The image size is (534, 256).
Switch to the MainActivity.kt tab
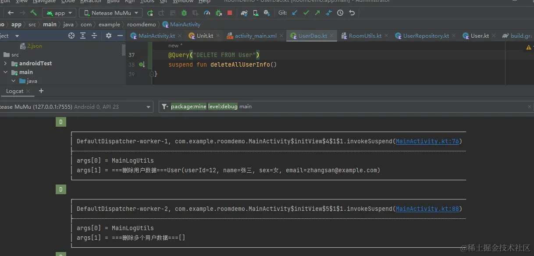pos(156,36)
